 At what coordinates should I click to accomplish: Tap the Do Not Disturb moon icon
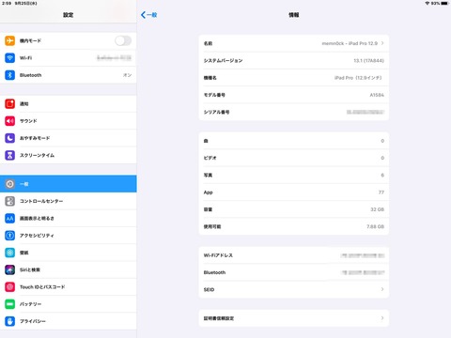[x=9, y=138]
